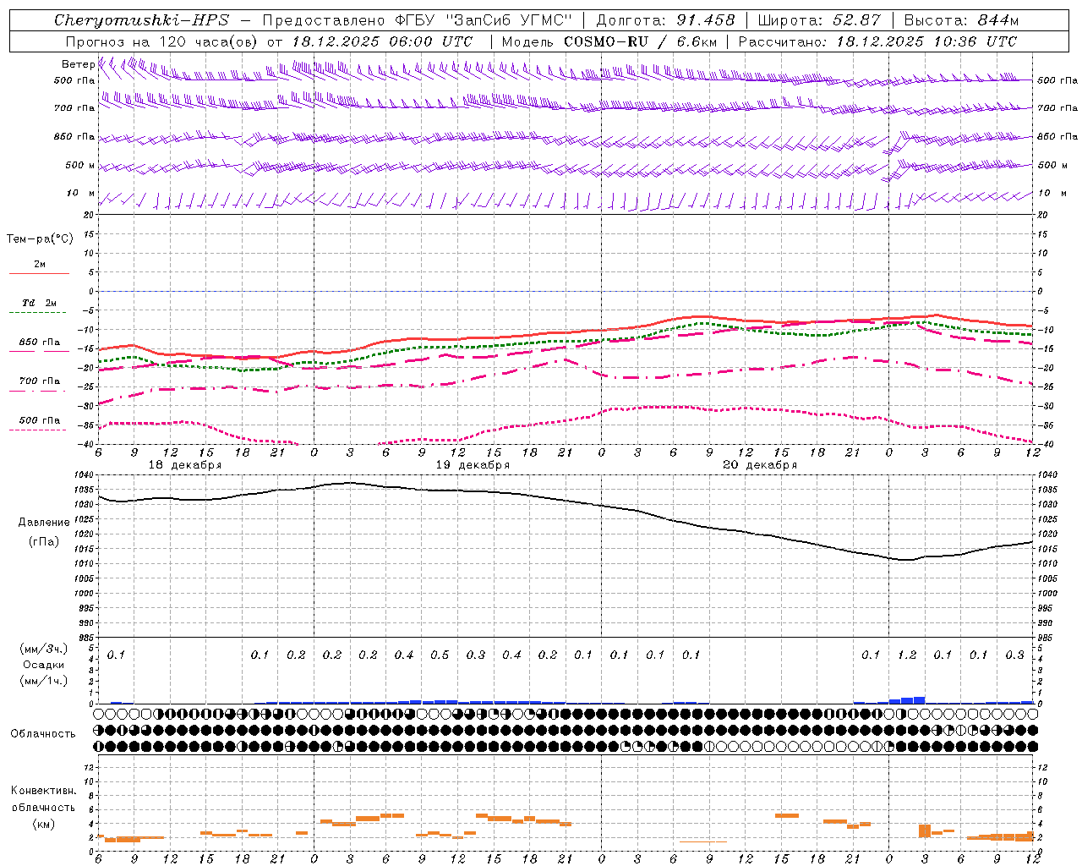The width and height of the screenshot is (1082, 866).
Task: Select the computed time "18.12.2025 10:36 UTC"
Action: pos(926,41)
